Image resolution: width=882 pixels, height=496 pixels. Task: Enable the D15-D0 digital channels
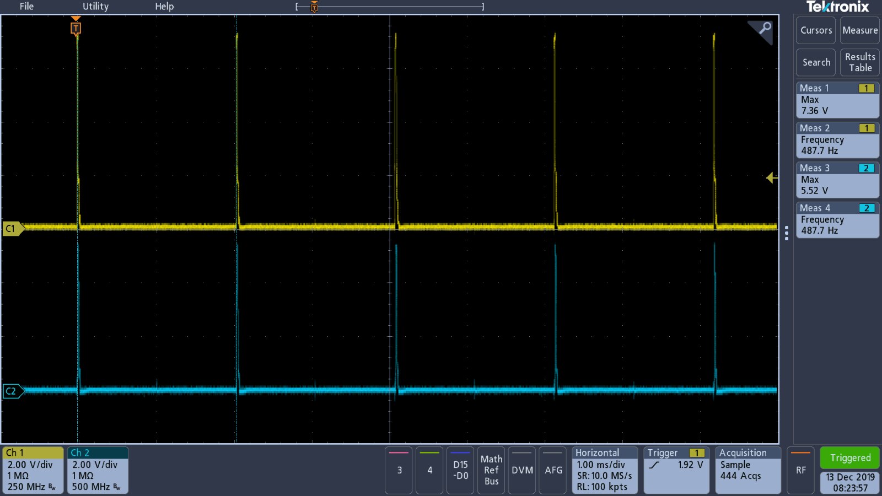pyautogui.click(x=460, y=470)
